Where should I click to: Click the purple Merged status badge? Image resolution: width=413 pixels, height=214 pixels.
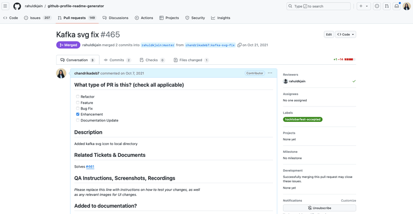pos(68,45)
